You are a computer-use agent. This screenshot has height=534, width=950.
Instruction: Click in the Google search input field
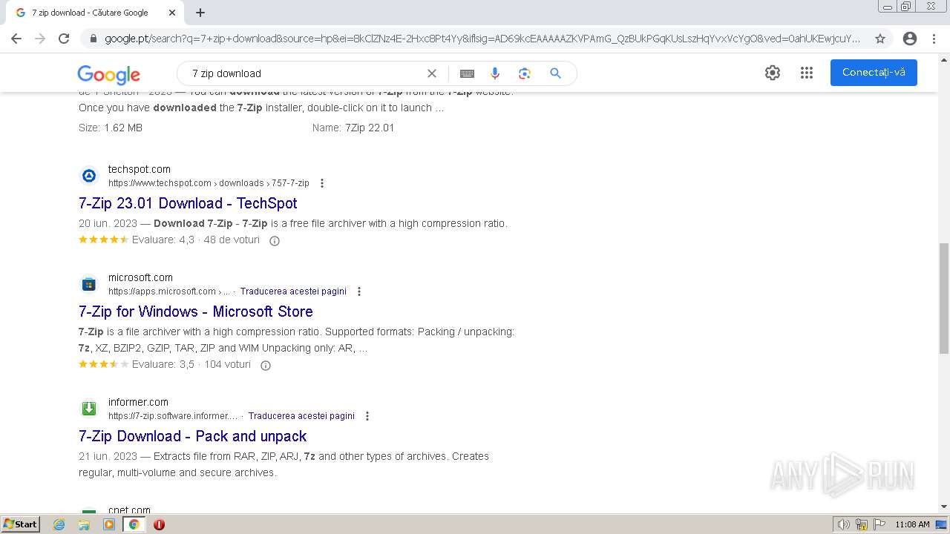(304, 73)
